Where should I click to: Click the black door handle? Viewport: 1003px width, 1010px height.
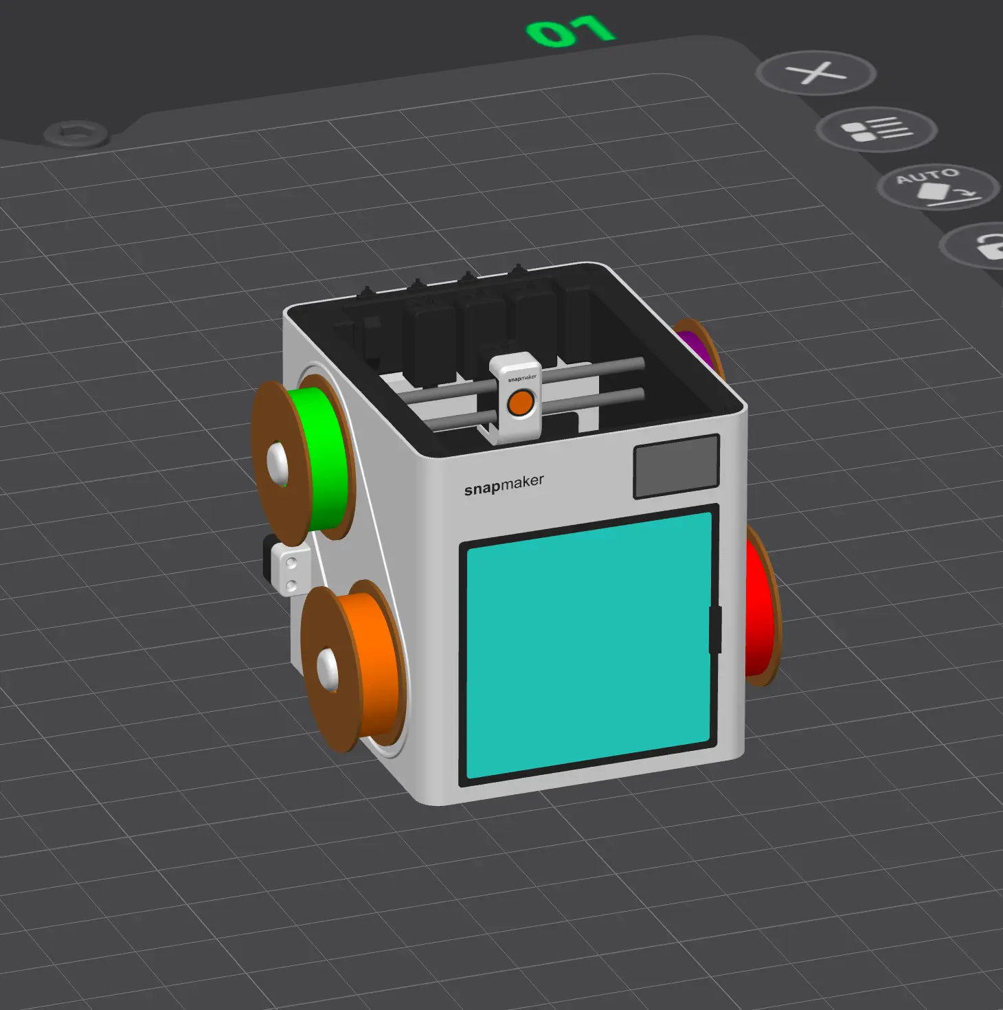tap(715, 629)
